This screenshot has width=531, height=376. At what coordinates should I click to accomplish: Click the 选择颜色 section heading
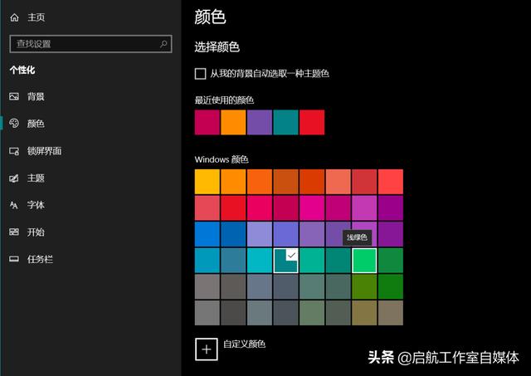[217, 46]
